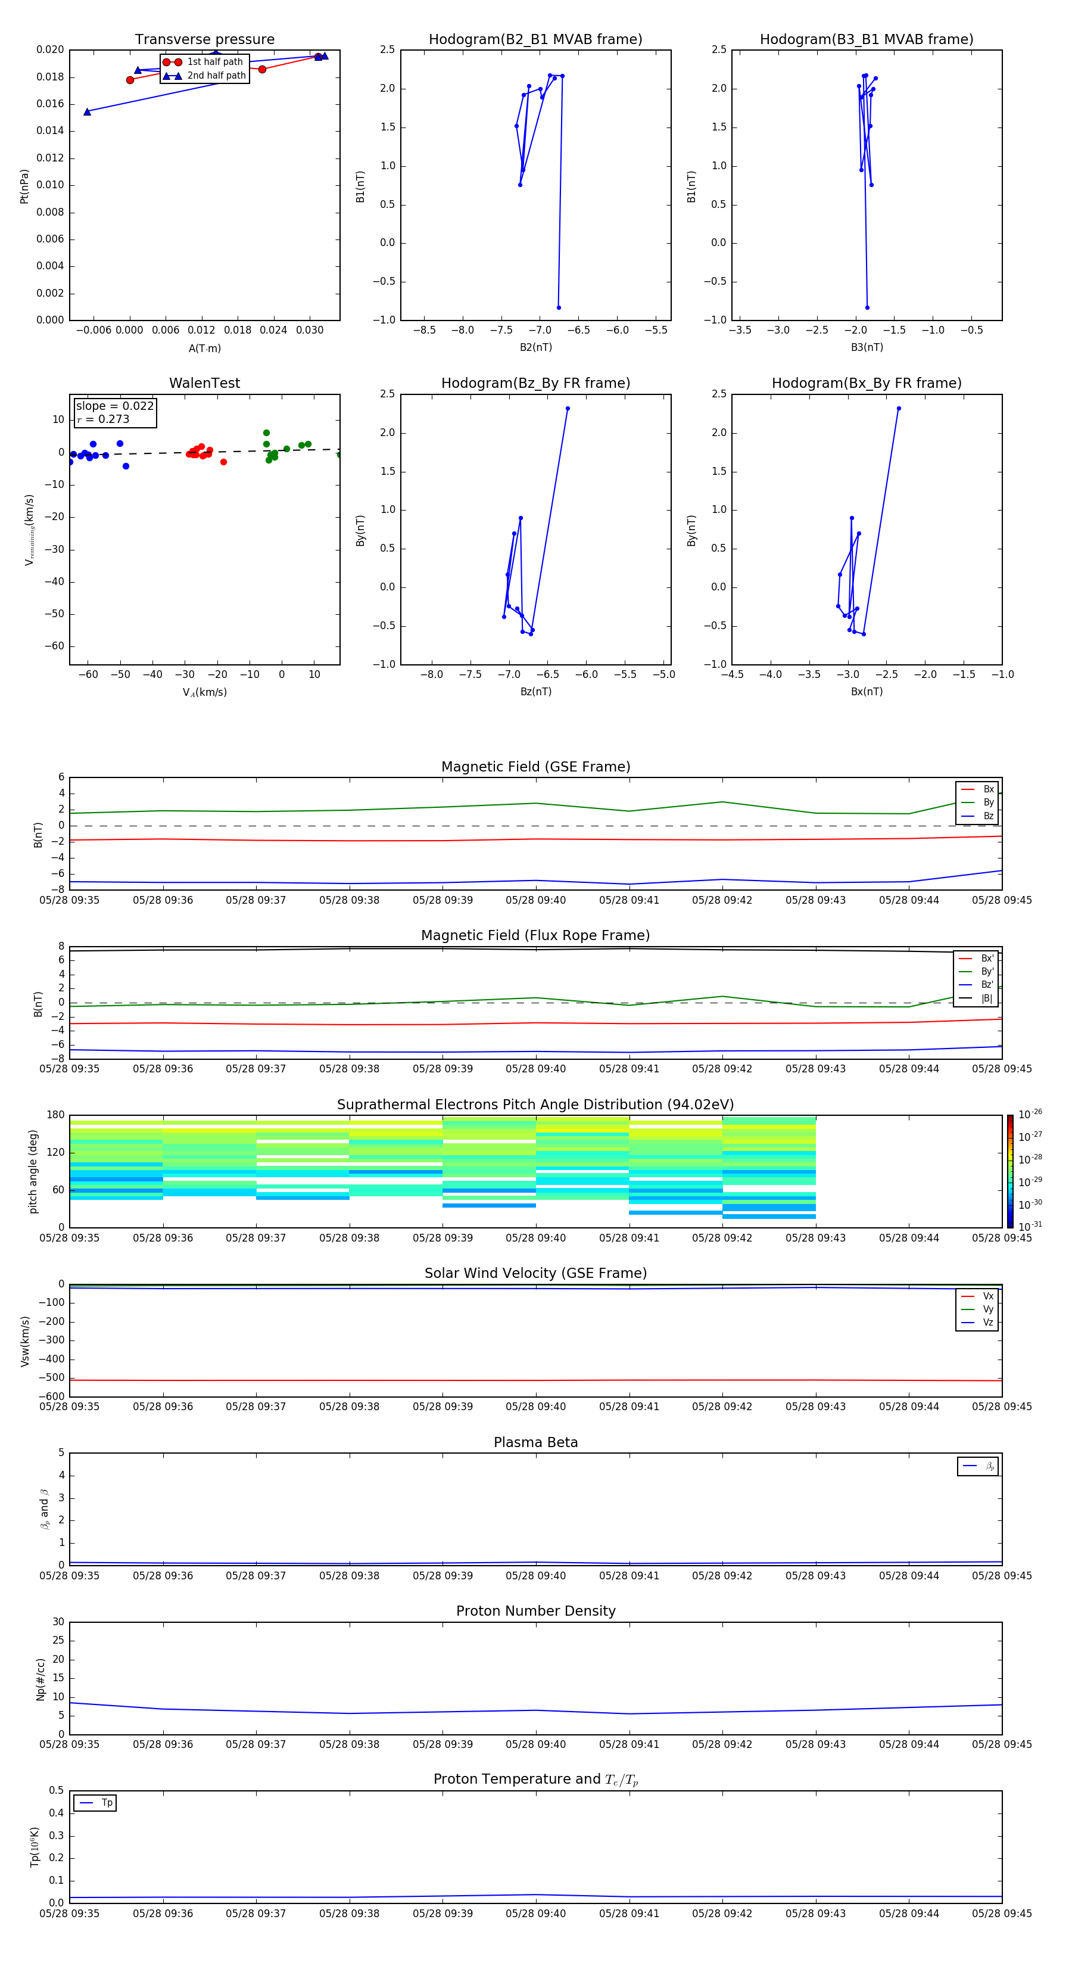Screen dimensions: 1072x1966
Task: Click the "pitch angle (deg)" axis label
Action: pos(33,1171)
